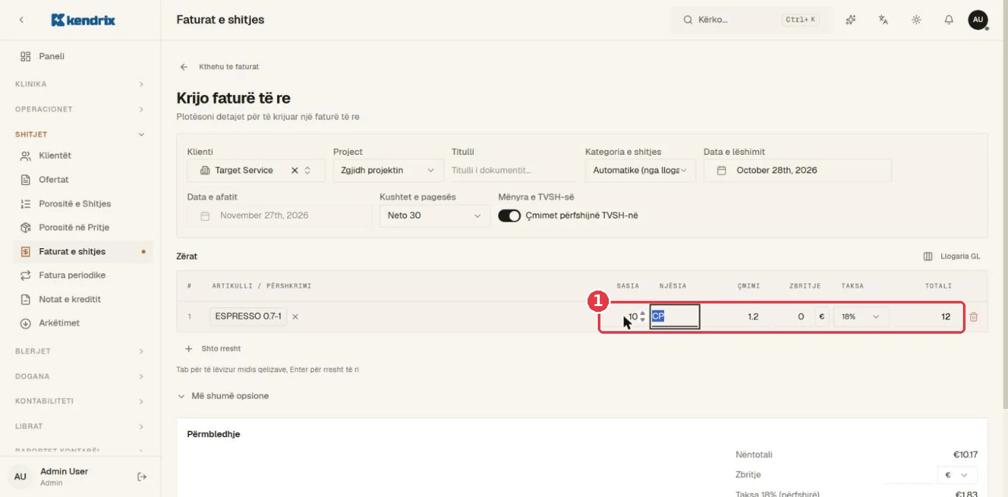
Task: Open Ofertat in the sidebar
Action: click(83, 179)
